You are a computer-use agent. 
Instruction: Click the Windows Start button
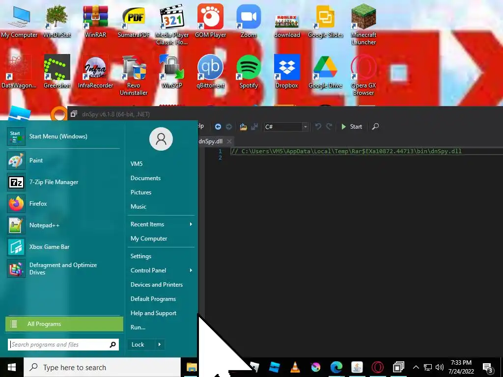coord(12,367)
